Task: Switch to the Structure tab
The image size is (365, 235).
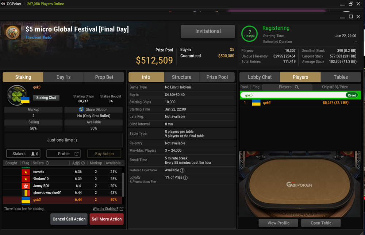Action: 181,77
